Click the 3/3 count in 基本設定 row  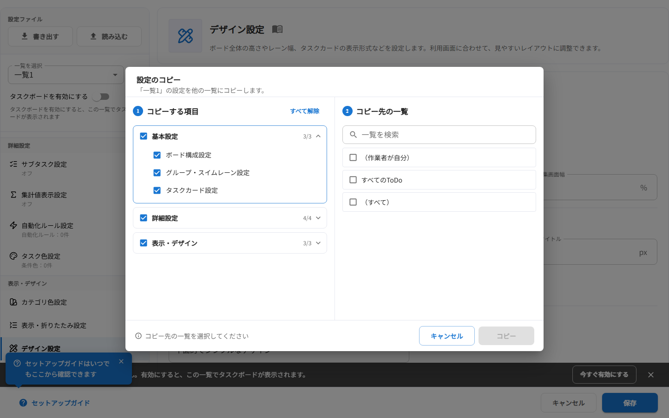(x=307, y=137)
